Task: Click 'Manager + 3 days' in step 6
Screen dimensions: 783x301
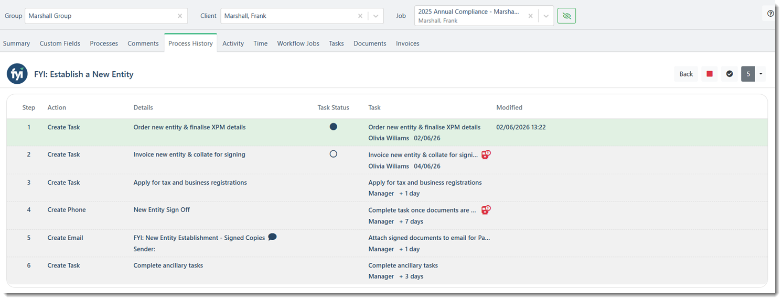Action: [396, 276]
